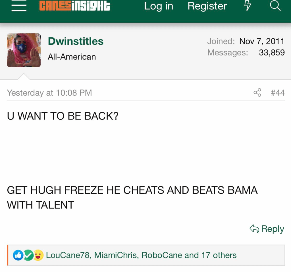Screen dimensions: 291x272
Task: Click the tongue-out smiley reaction icon
Action: pos(38,255)
